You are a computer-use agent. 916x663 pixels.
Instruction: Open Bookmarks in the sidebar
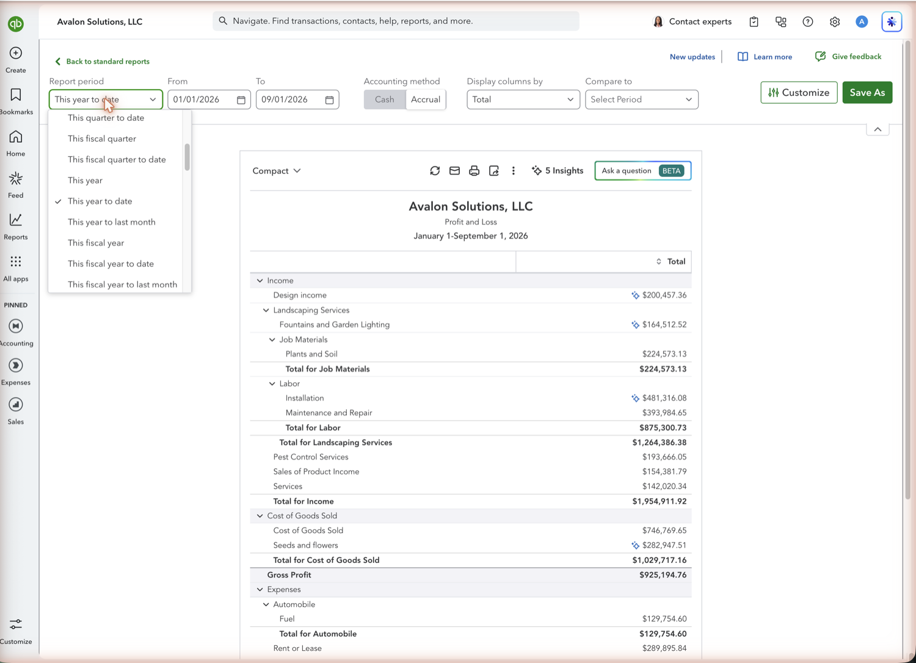tap(16, 95)
